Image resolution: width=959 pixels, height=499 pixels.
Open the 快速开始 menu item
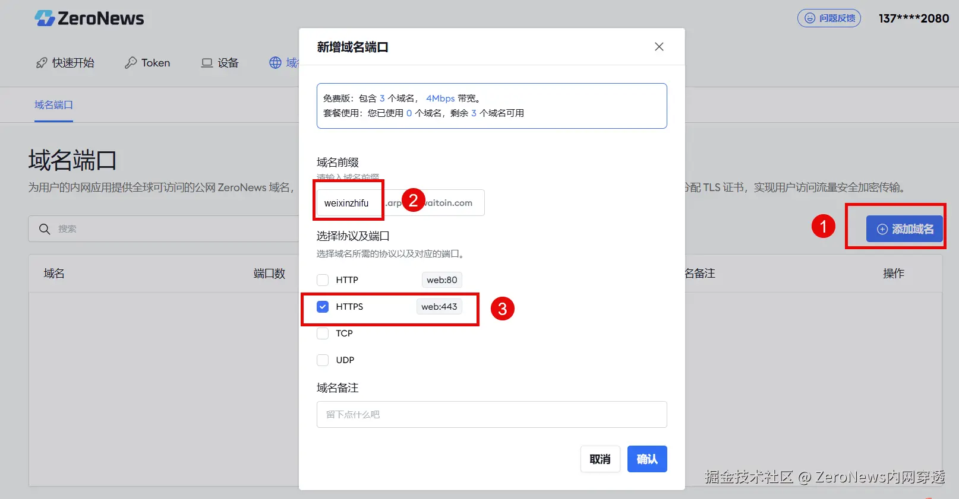(65, 63)
